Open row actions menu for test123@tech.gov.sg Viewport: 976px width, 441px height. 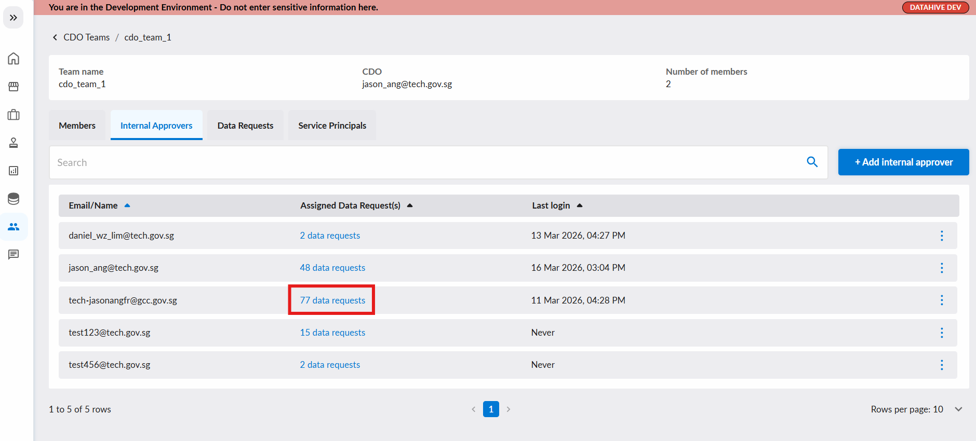[x=942, y=333]
